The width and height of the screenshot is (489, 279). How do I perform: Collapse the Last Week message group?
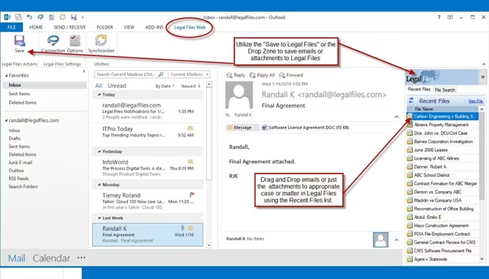[x=99, y=218]
